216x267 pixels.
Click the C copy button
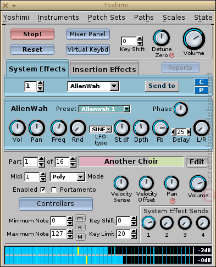201,82
